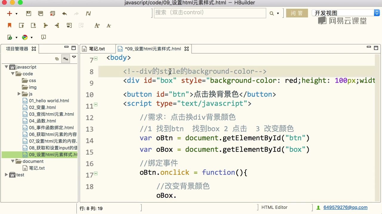The height and width of the screenshot is (214, 382).
Task: Click the Save All icon
Action: (x=41, y=13)
